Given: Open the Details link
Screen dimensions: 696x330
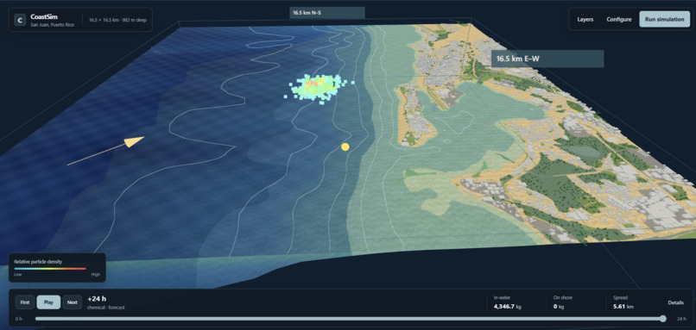Looking at the screenshot, I should (x=675, y=302).
